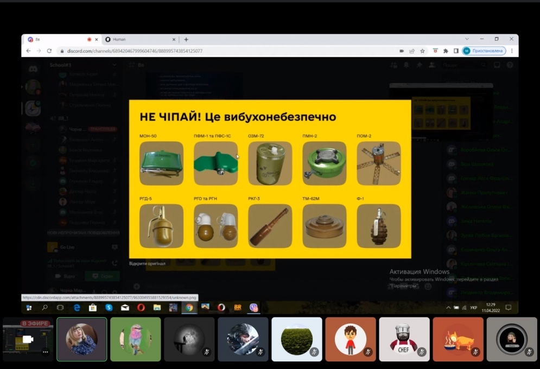Go back with the browser back arrow
The image size is (540, 369).
28,51
